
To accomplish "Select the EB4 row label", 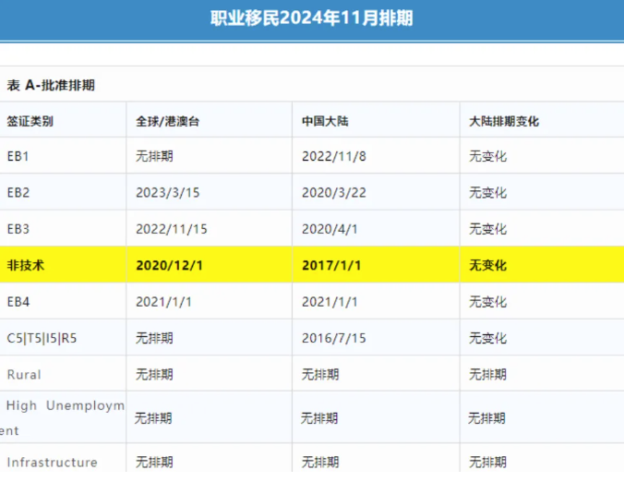I will 18,302.
